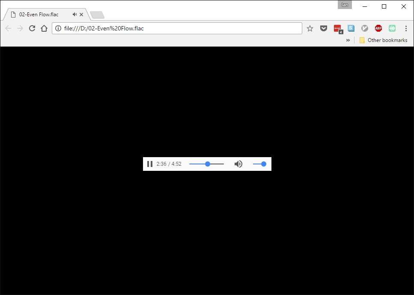Image resolution: width=414 pixels, height=295 pixels.
Task: Expand hidden bookmarks with double chevron
Action: [x=348, y=40]
